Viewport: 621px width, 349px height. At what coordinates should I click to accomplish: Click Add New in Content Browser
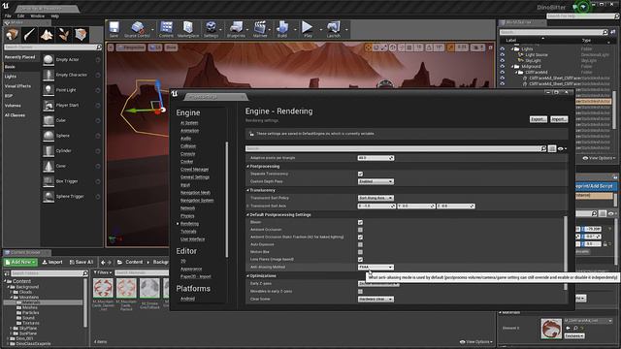click(20, 262)
